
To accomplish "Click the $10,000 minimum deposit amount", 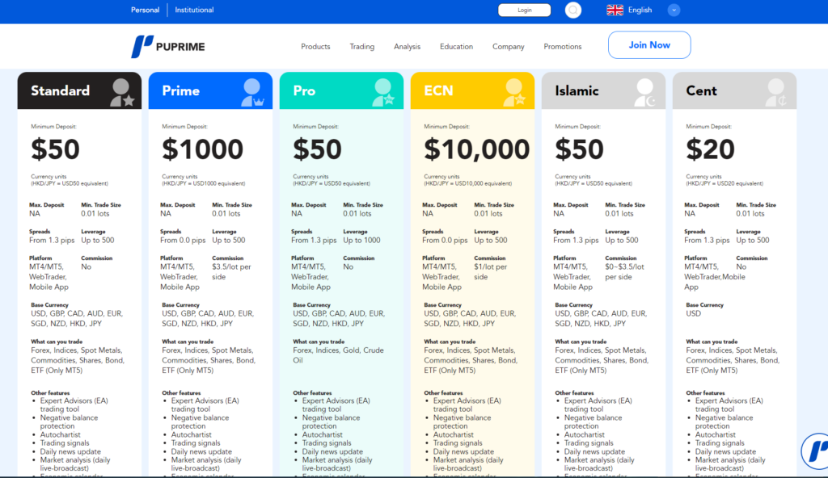I will [476, 149].
